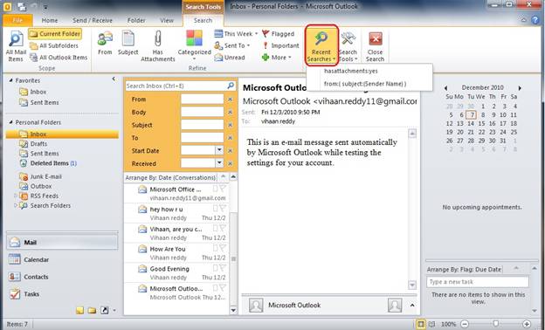This screenshot has width=545, height=330.
Task: Switch to the Send / Receive tab
Action: (93, 20)
